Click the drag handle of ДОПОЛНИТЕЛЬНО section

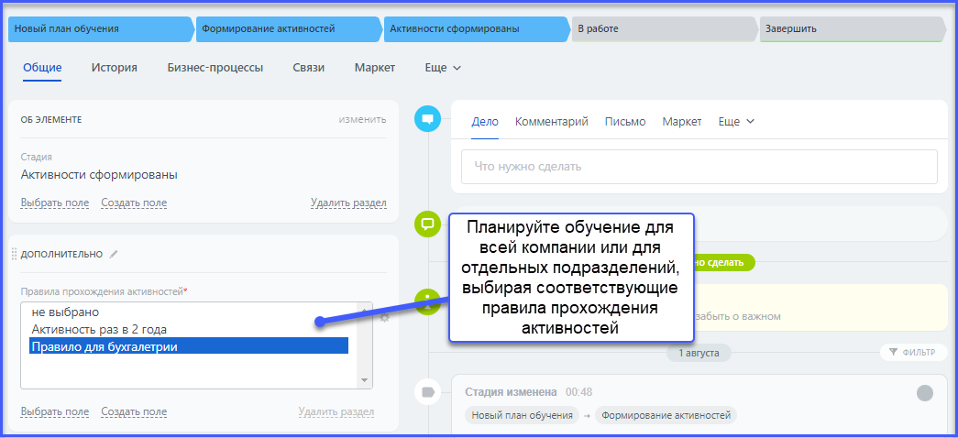tap(14, 254)
